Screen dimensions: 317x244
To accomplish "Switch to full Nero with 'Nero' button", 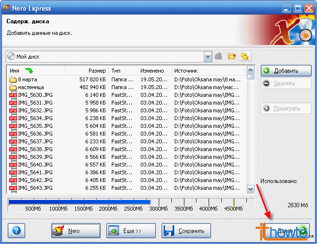I will [x=75, y=231].
